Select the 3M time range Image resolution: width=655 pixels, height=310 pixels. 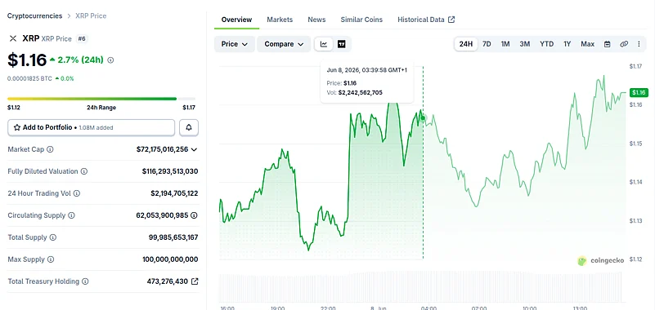pos(525,44)
